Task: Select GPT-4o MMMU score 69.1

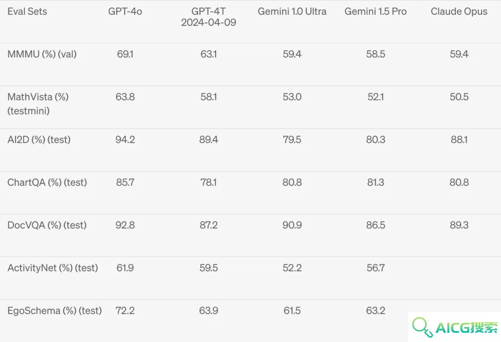Action: click(x=125, y=54)
